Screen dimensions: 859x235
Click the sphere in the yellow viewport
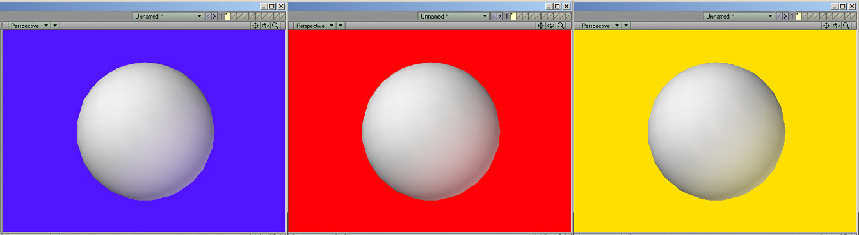(x=716, y=131)
